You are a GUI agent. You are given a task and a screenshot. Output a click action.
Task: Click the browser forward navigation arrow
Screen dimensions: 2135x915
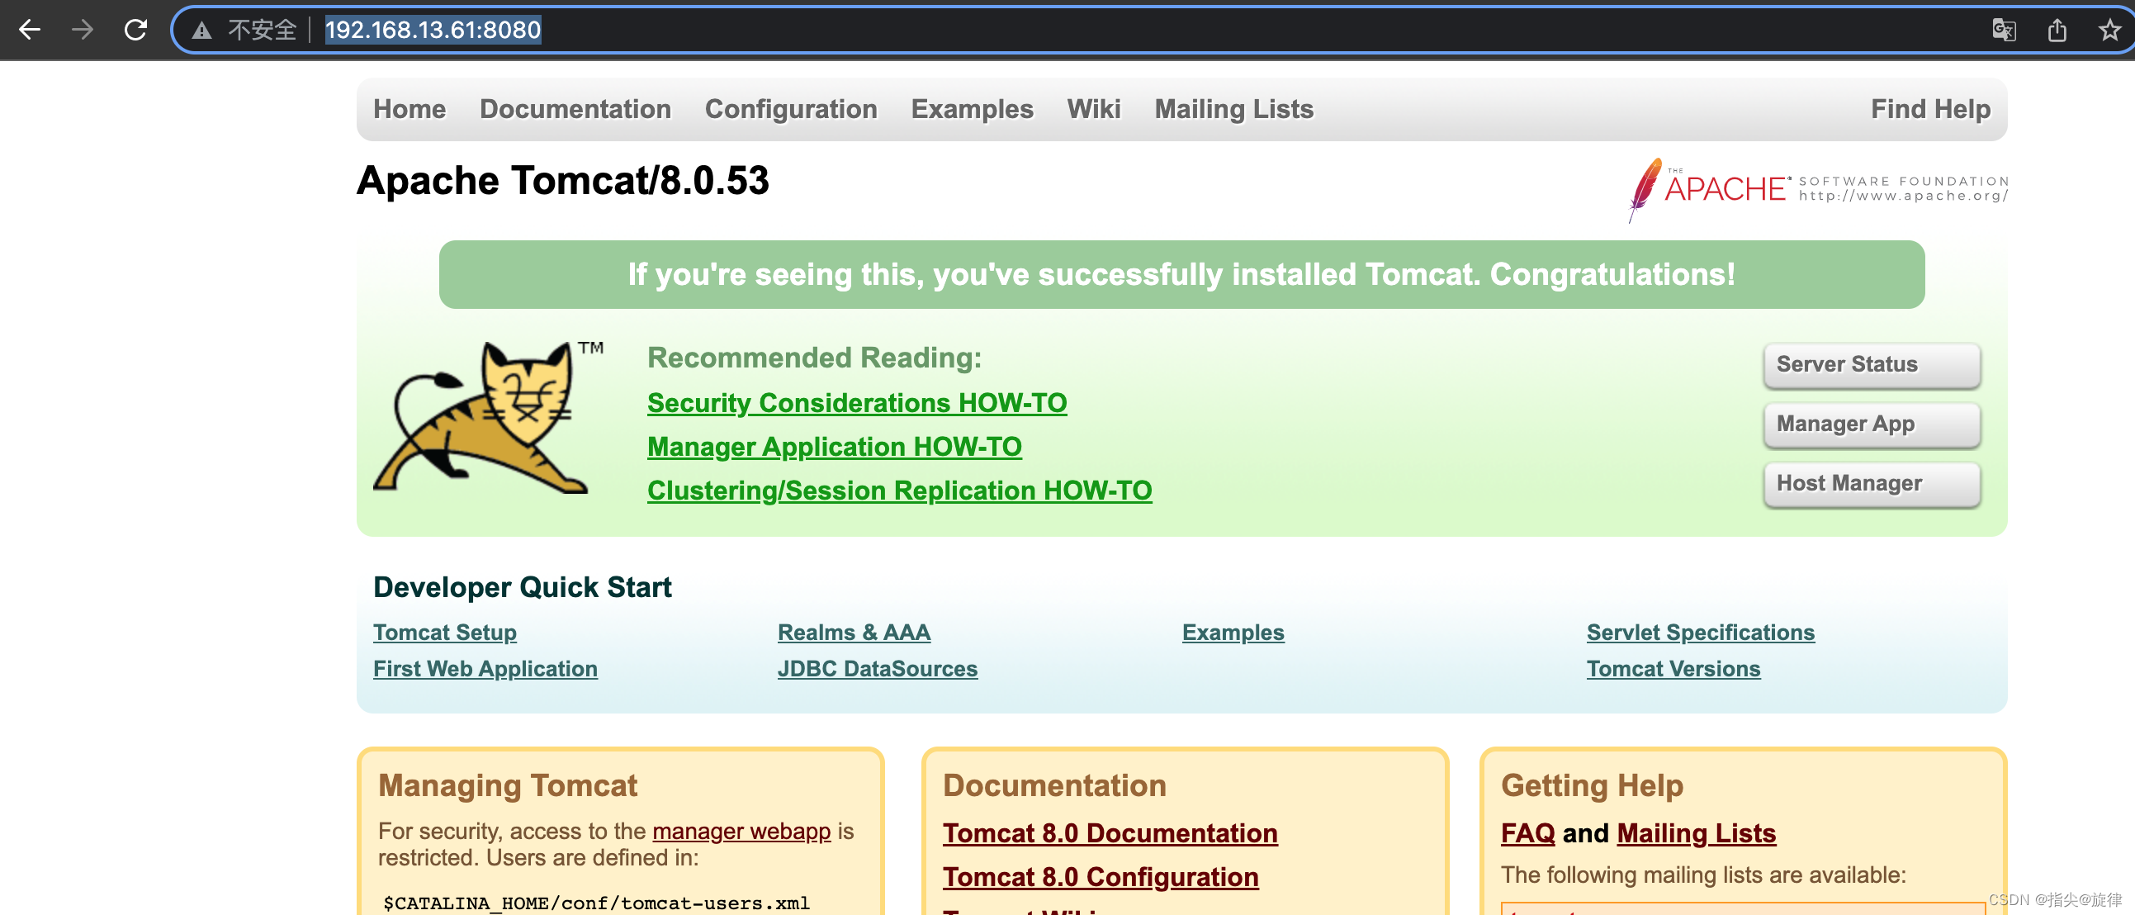point(83,30)
